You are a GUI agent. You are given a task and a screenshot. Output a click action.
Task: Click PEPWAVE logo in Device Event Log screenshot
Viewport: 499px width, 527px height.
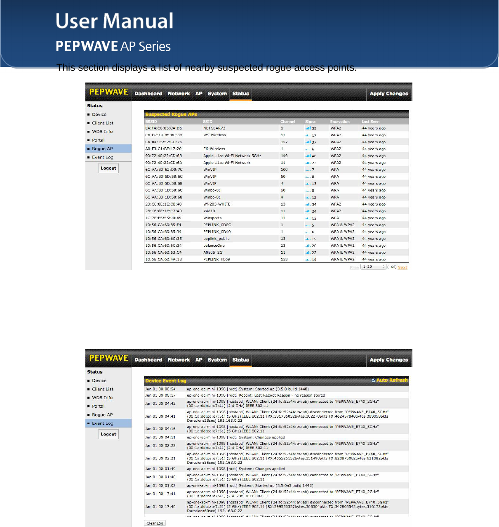(x=109, y=358)
